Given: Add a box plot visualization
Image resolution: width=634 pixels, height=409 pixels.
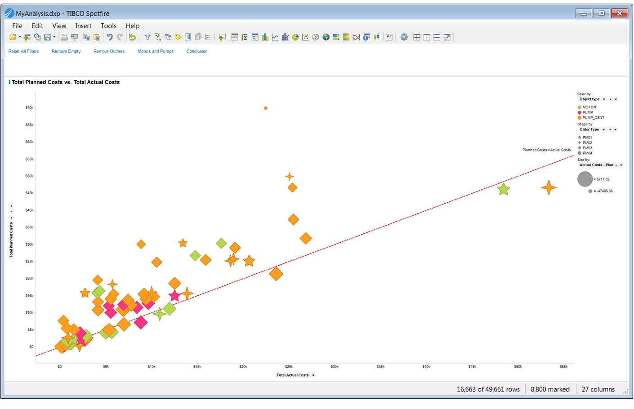Looking at the screenshot, I should click(x=376, y=37).
